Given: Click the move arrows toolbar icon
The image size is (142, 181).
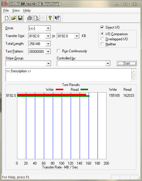Looking at the screenshot, I should pos(43,18).
